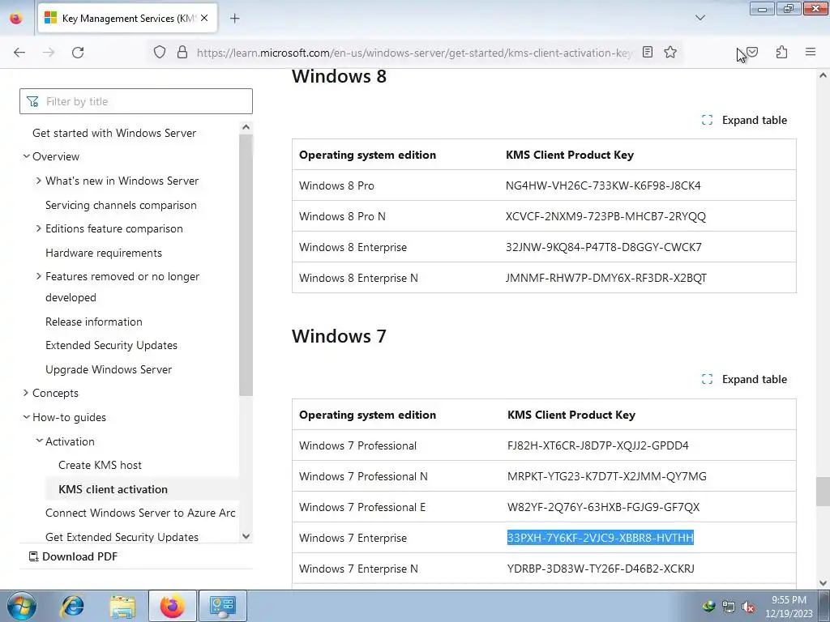830x622 pixels.
Task: Open Servicing channels comparison
Action: (x=121, y=205)
